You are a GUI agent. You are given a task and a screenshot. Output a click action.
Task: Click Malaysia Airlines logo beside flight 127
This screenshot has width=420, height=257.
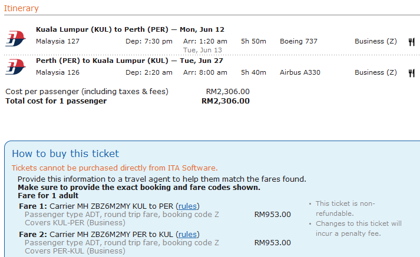[x=12, y=38]
